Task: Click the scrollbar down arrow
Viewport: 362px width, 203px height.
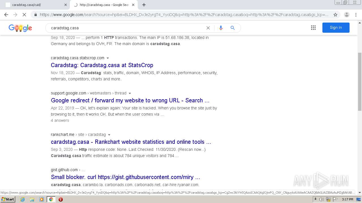Action: [x=359, y=193]
